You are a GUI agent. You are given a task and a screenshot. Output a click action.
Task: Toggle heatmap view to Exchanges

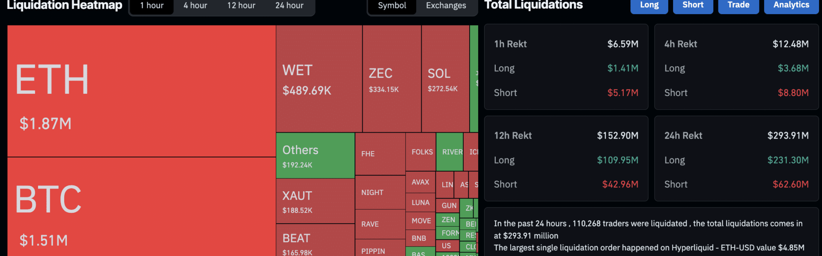tap(446, 6)
